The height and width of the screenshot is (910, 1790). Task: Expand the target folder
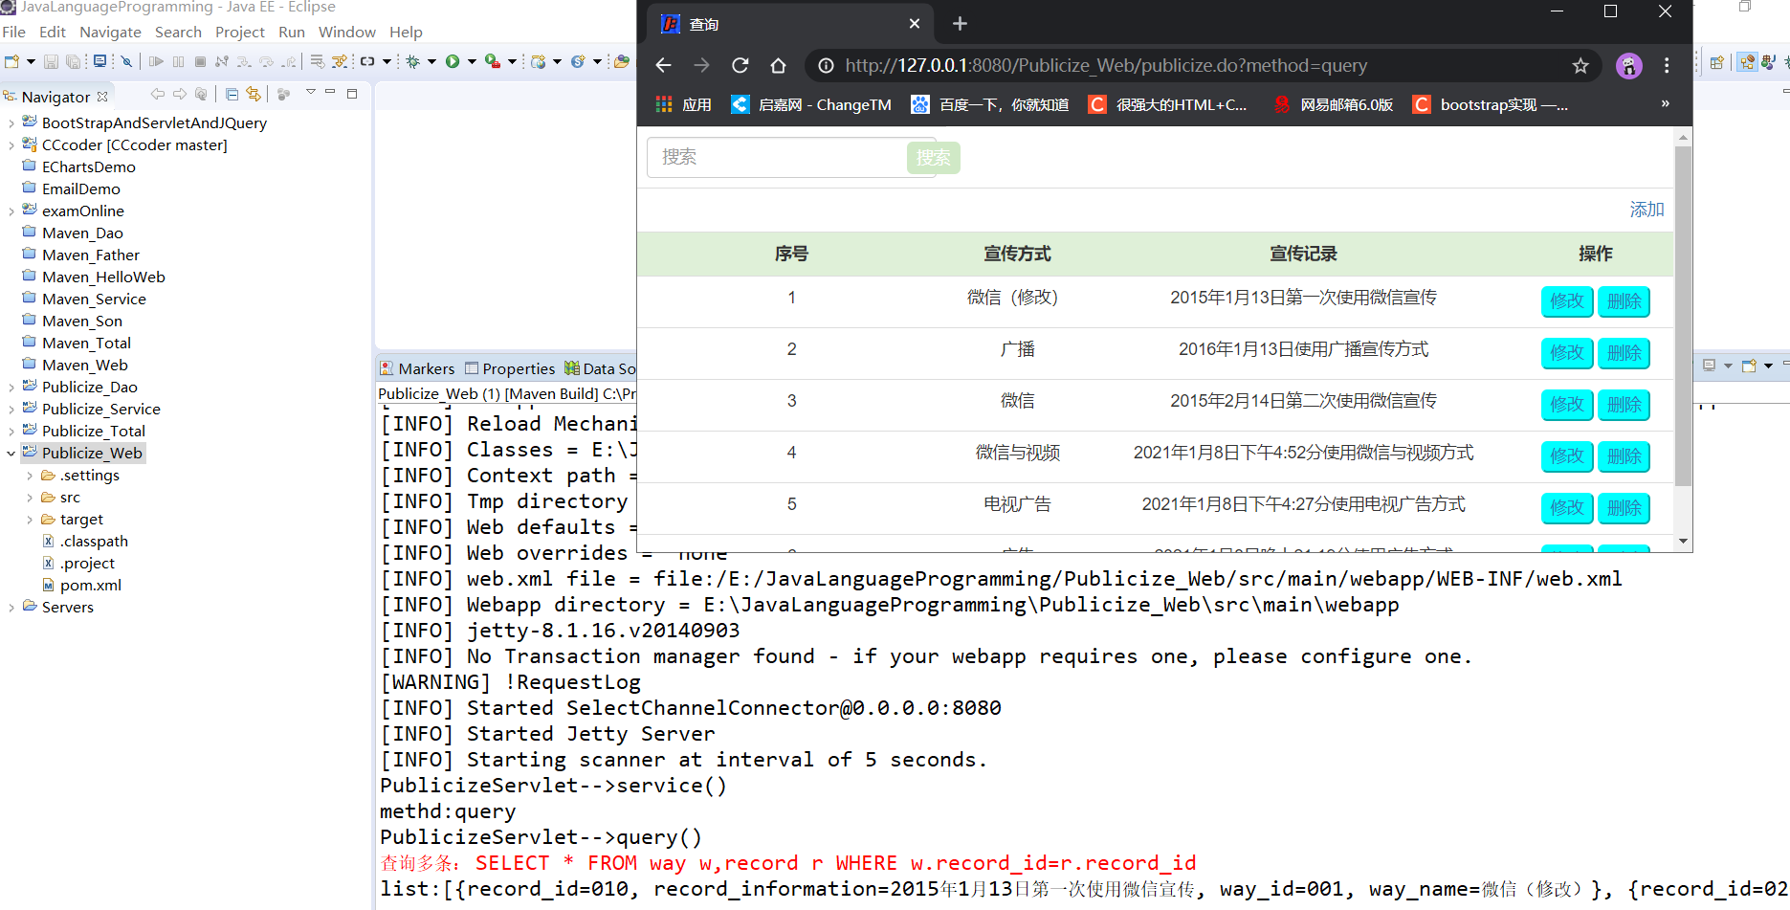click(x=30, y=519)
